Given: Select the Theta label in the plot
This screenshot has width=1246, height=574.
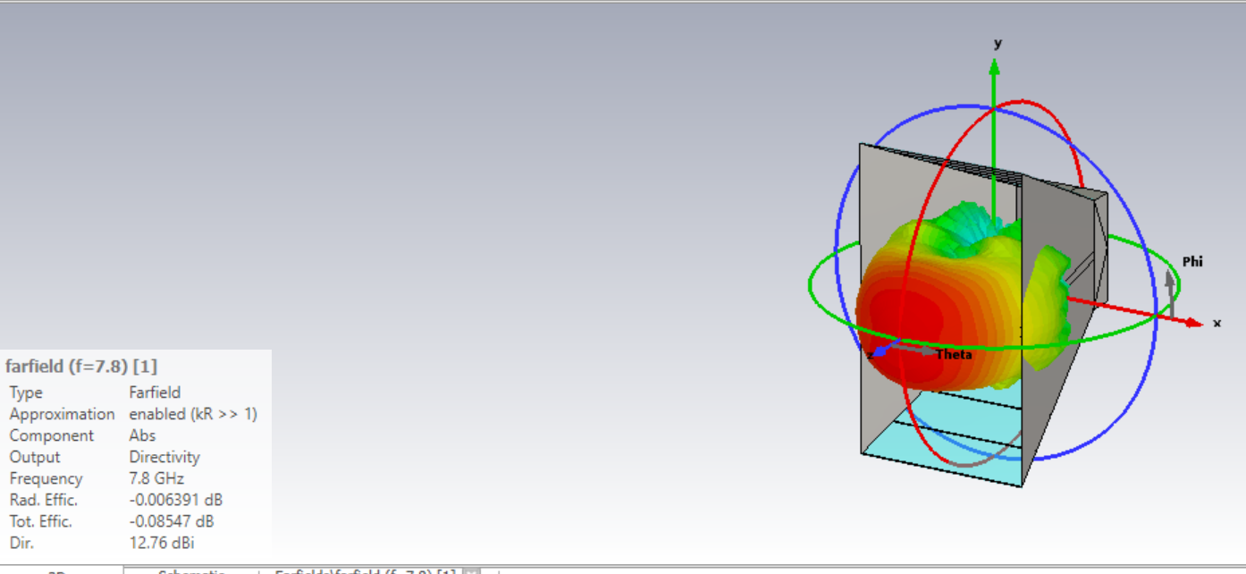Looking at the screenshot, I should (x=954, y=355).
